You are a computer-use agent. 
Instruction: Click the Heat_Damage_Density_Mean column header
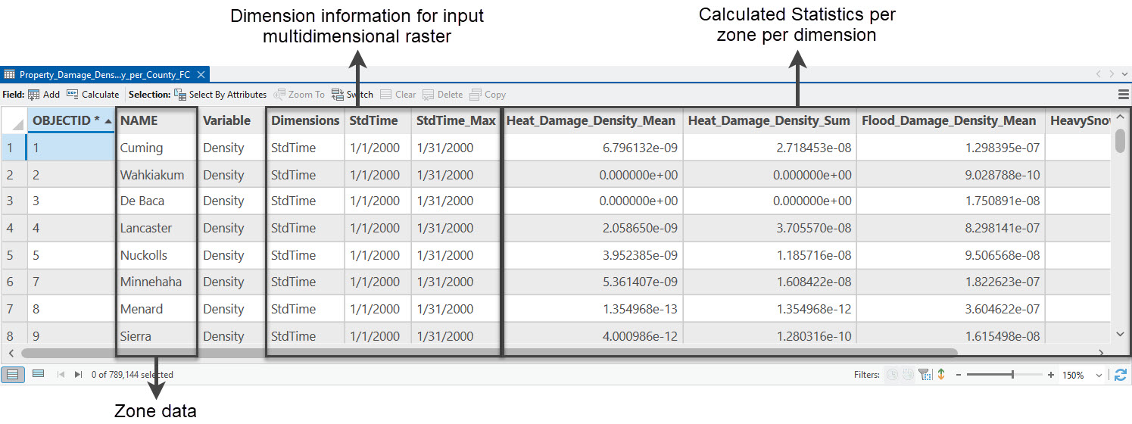pos(591,121)
